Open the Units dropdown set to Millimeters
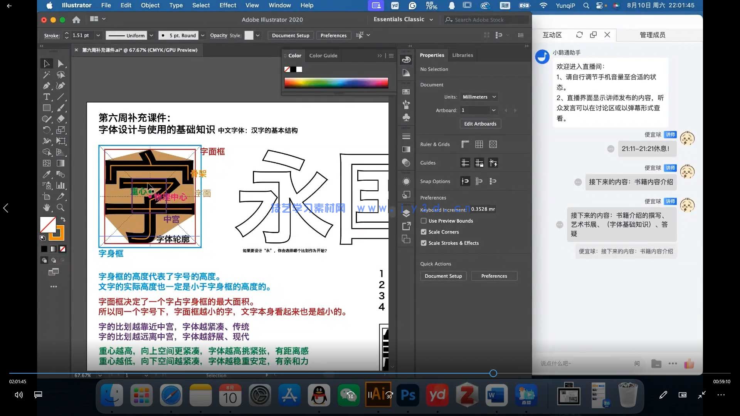The image size is (740, 416). click(479, 97)
